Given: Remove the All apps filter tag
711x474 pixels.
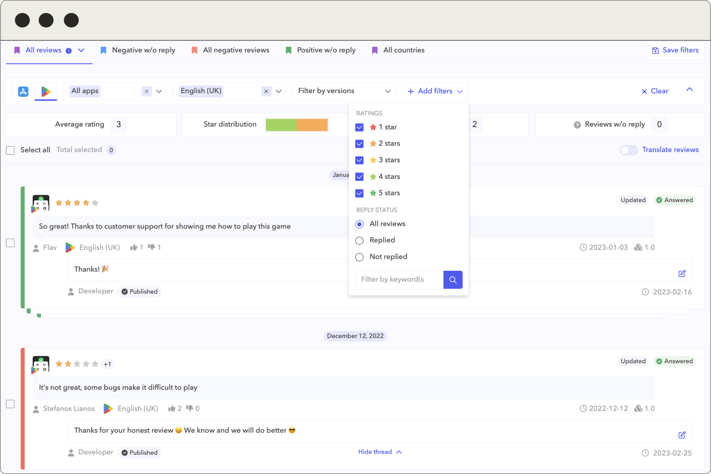Looking at the screenshot, I should pyautogui.click(x=147, y=91).
